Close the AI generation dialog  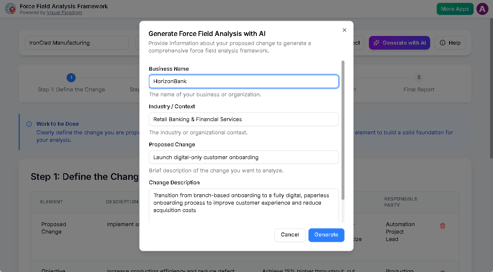coord(344,30)
